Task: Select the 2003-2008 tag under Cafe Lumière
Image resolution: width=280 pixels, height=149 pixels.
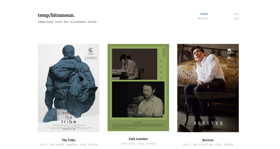Action: [x=128, y=144]
